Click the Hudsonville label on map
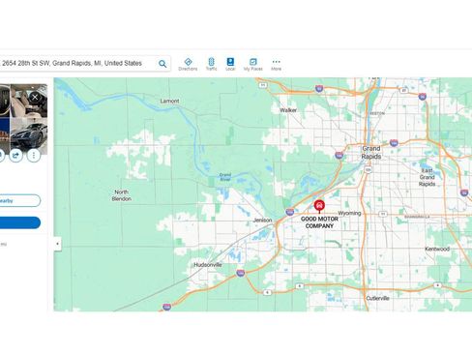This screenshot has width=472, height=354. 208,265
